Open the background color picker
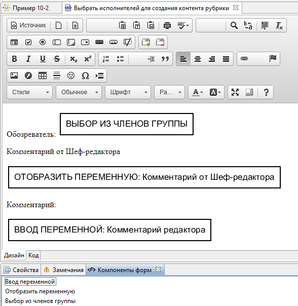Screen dimensions: 298x306 coord(215,92)
